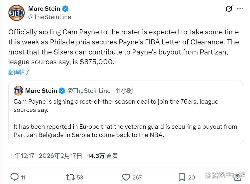Click the 翻译帖子 translate post link

click(x=19, y=72)
